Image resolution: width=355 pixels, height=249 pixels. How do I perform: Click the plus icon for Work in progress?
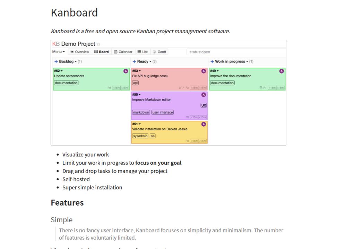tap(212, 62)
